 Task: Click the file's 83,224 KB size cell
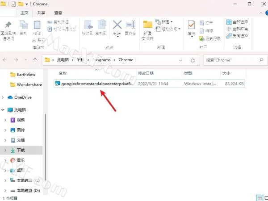click(x=234, y=84)
